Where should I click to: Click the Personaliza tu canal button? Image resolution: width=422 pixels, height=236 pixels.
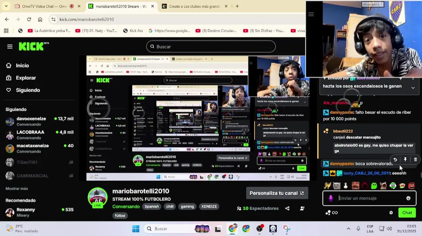tap(277, 193)
